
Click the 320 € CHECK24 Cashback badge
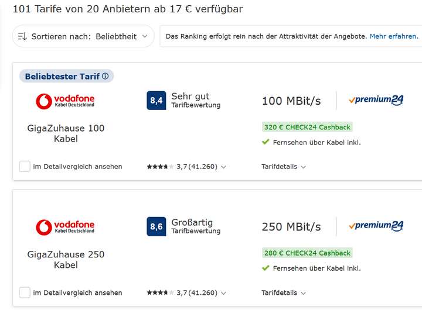click(x=307, y=127)
